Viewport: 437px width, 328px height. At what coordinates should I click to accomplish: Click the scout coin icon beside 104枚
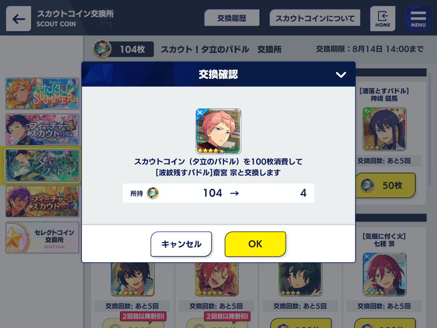click(102, 49)
